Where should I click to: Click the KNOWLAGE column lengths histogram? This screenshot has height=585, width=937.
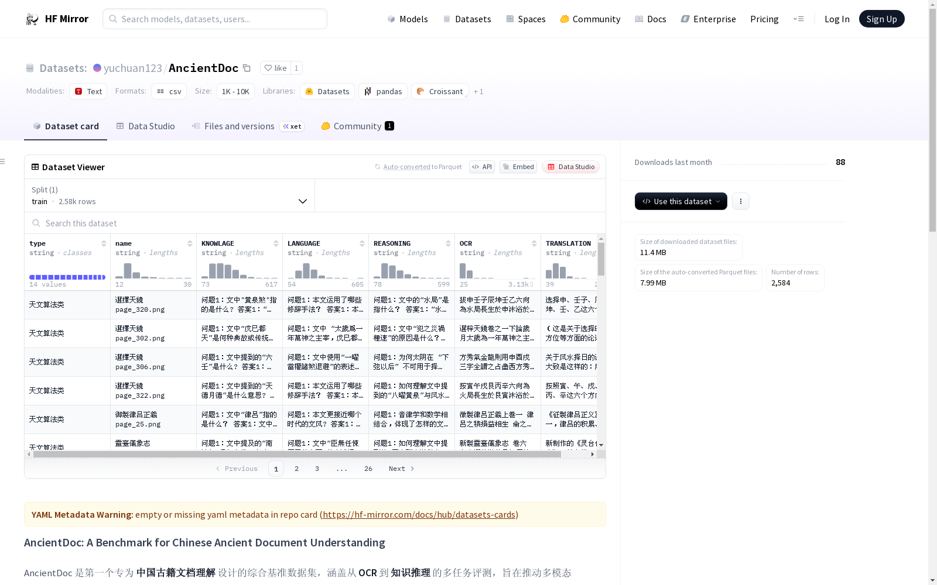(240, 270)
